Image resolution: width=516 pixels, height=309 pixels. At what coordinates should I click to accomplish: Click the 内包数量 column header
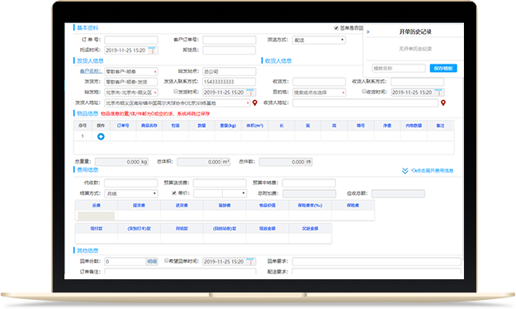point(414,126)
